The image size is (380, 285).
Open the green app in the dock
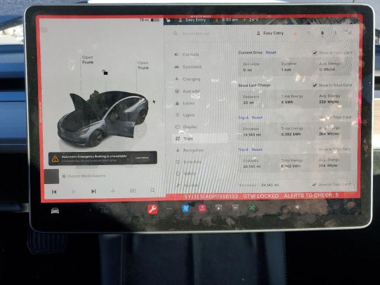click(252, 208)
